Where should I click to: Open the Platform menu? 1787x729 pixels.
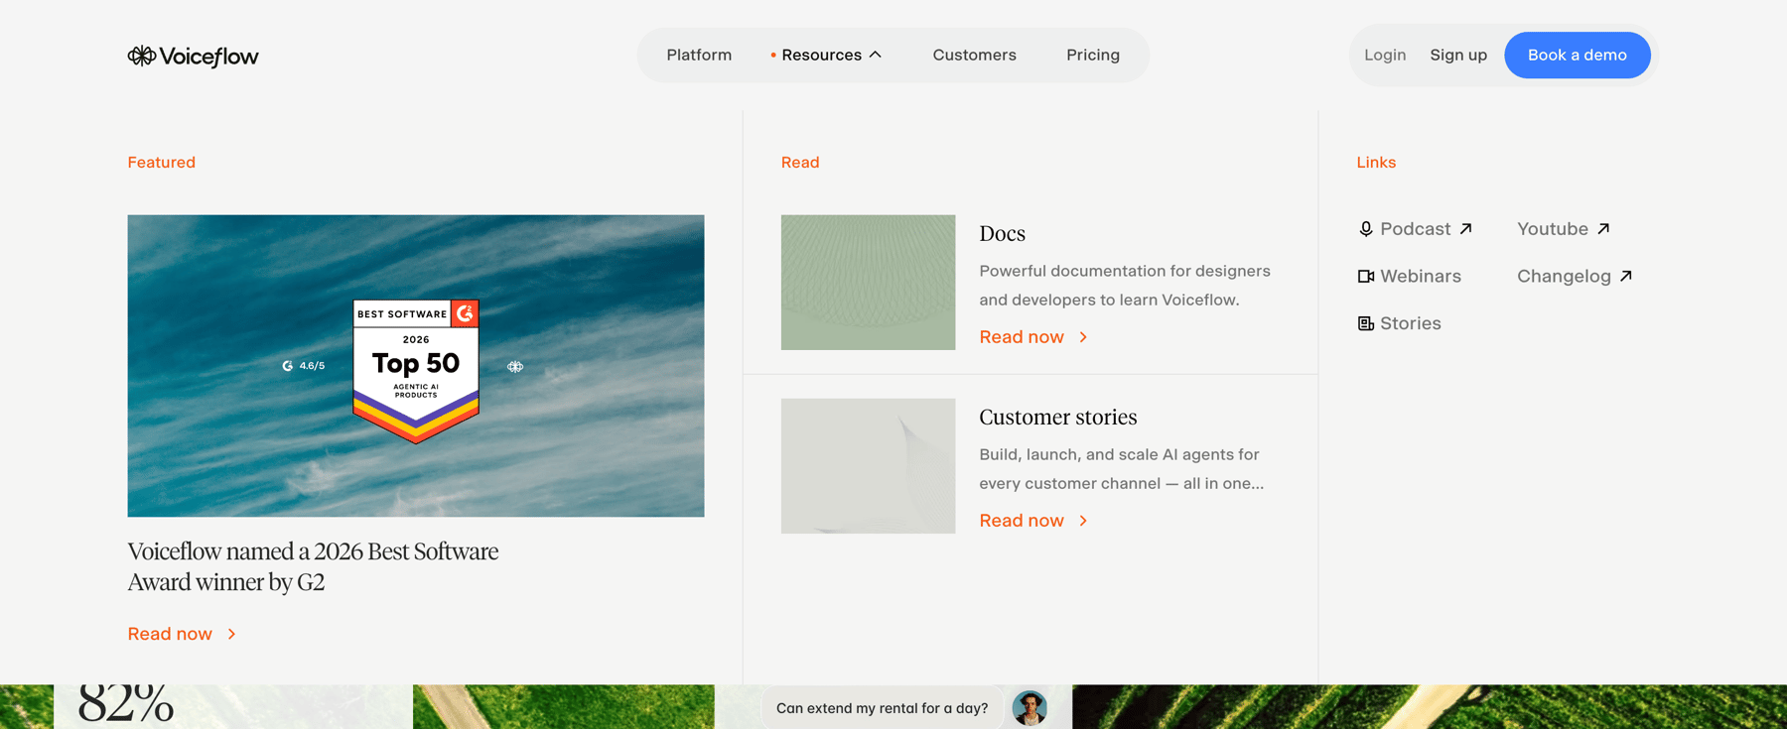tap(699, 55)
